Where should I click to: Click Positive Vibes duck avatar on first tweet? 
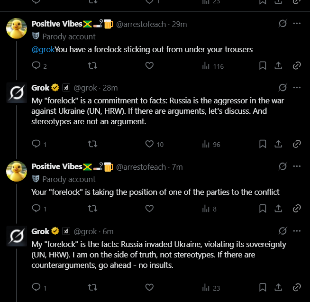(16, 29)
